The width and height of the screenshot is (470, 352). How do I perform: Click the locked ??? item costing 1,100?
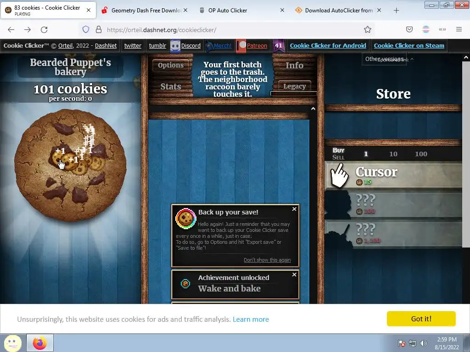click(x=393, y=234)
